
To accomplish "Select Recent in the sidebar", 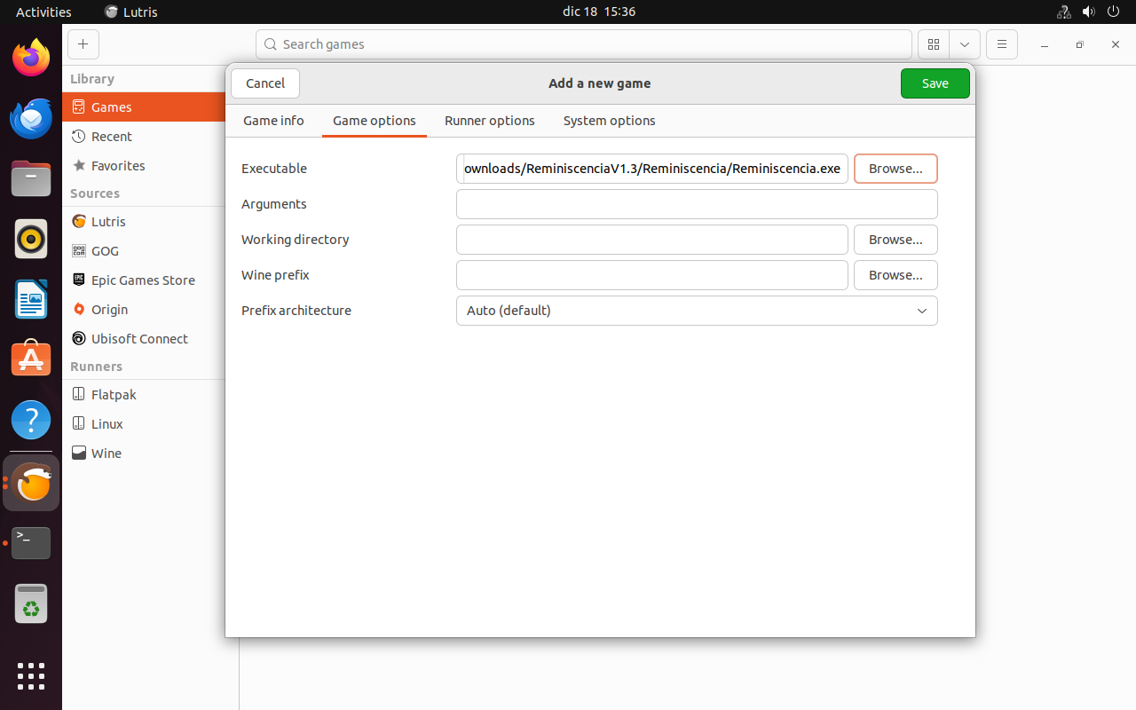I will click(144, 136).
